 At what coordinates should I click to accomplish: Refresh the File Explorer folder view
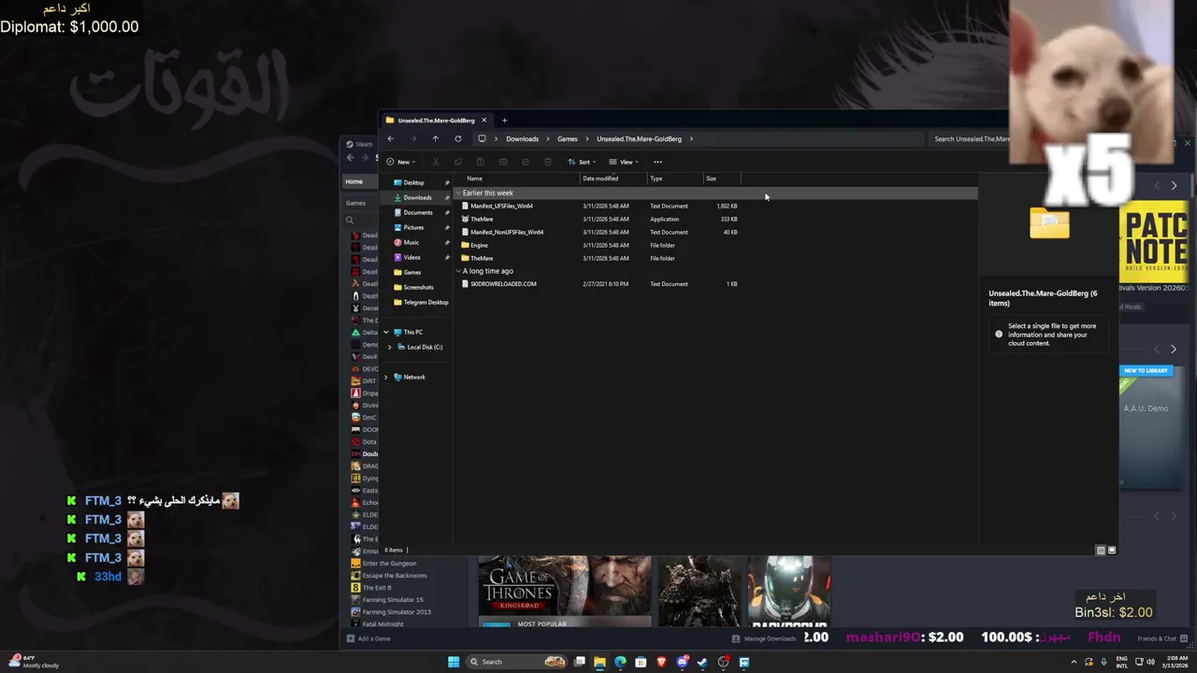click(x=457, y=138)
